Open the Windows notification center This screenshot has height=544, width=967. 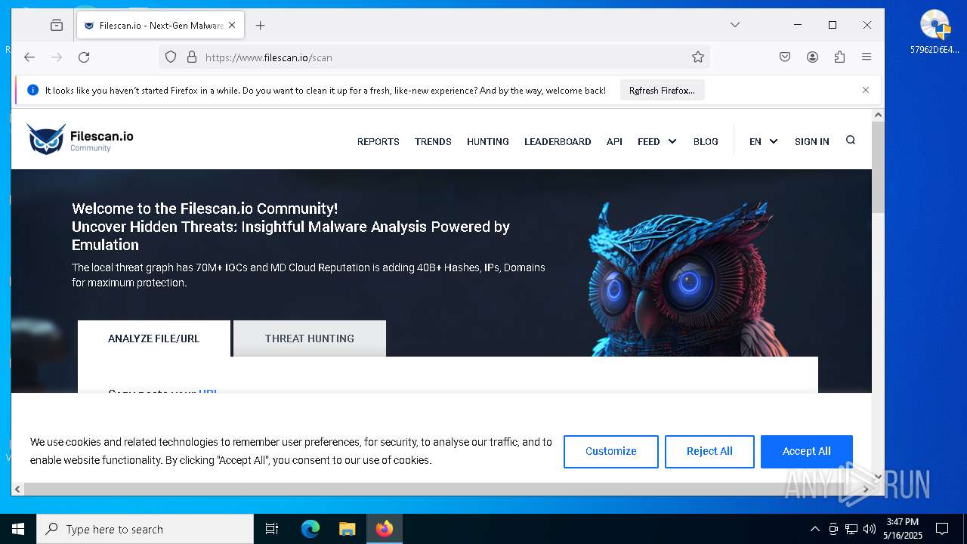click(x=942, y=529)
